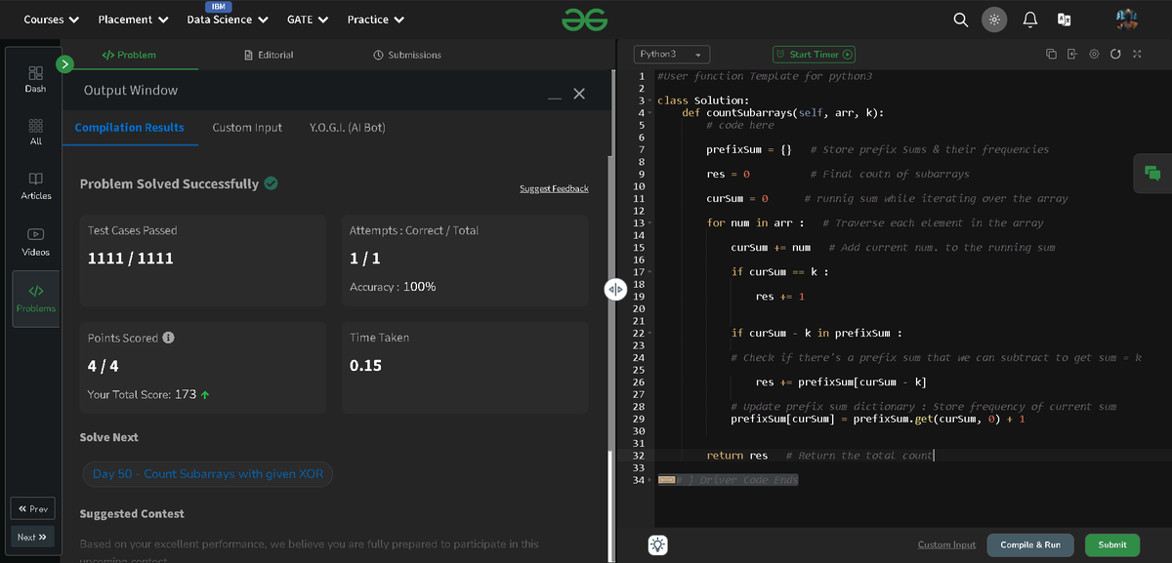Open notifications bell icon

coord(1029,20)
